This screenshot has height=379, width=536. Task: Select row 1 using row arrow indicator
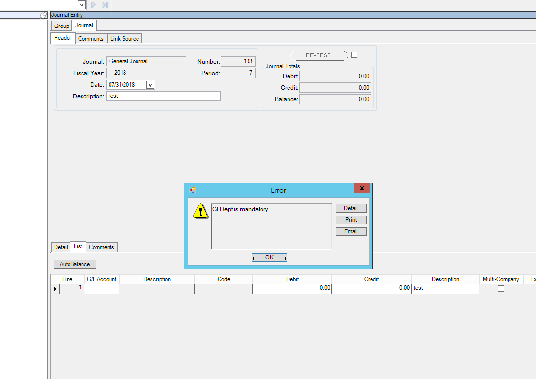(x=55, y=289)
